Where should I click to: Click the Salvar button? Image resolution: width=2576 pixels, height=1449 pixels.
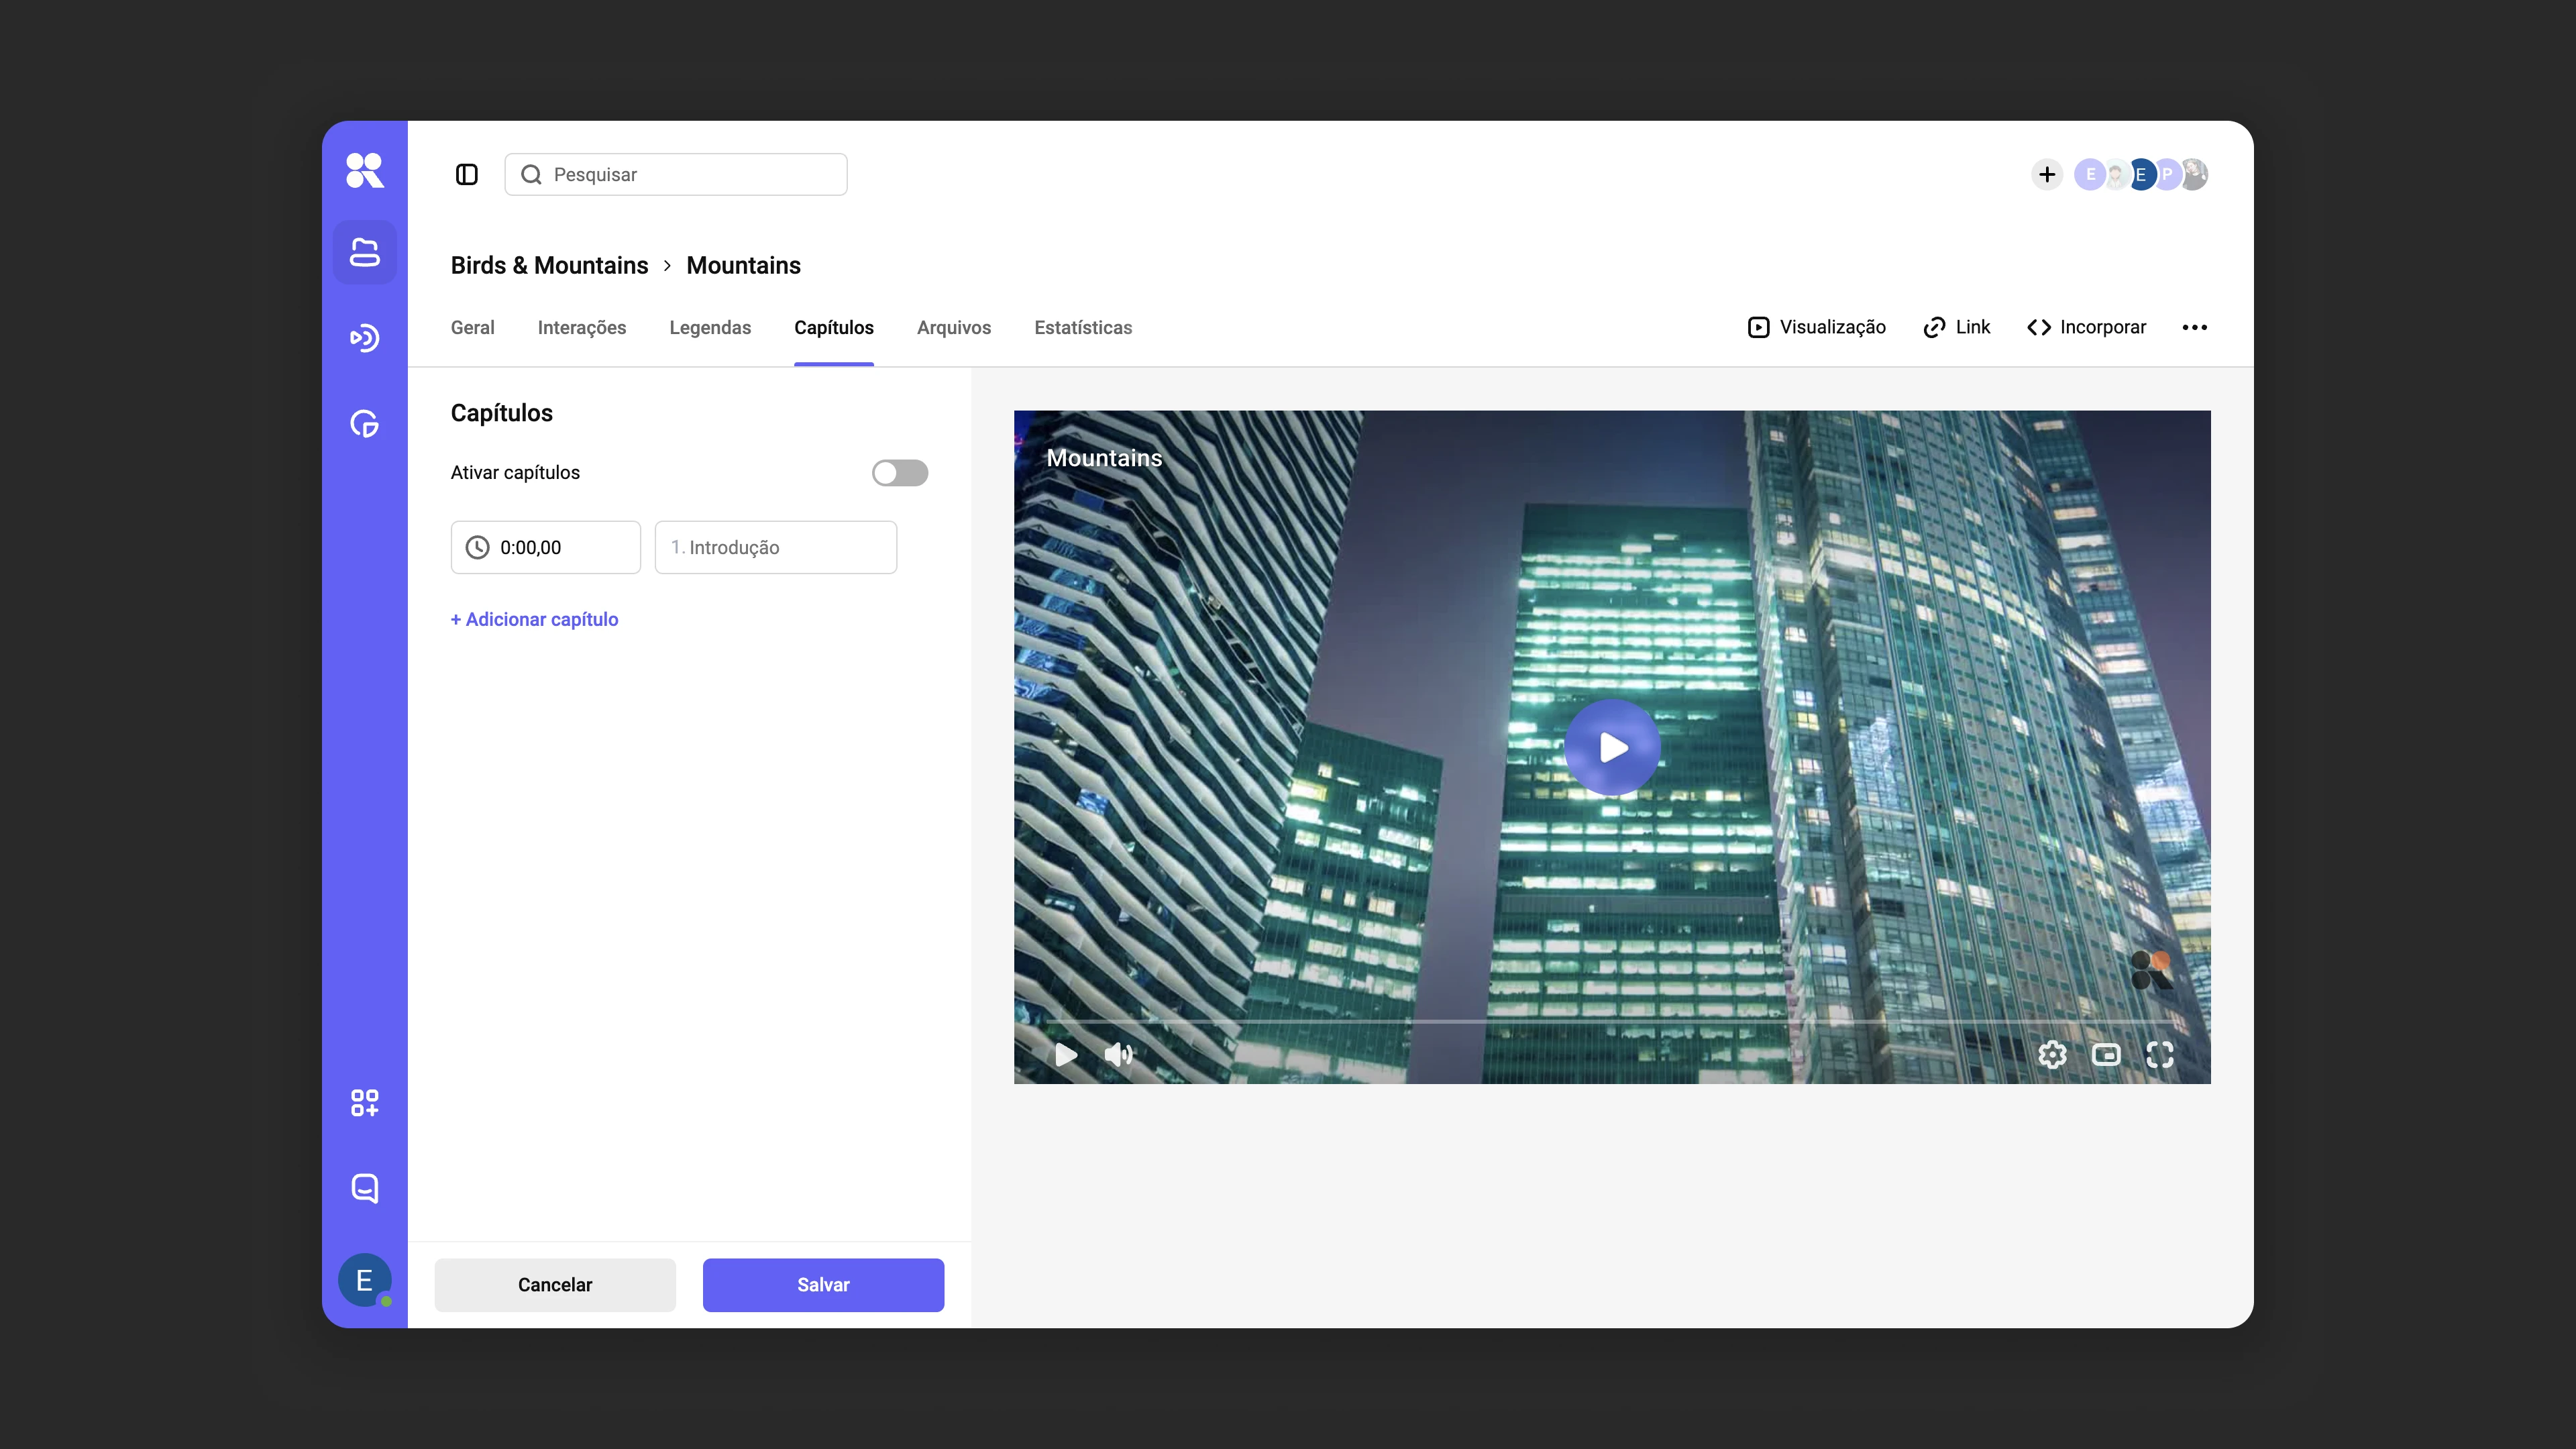click(x=823, y=1285)
